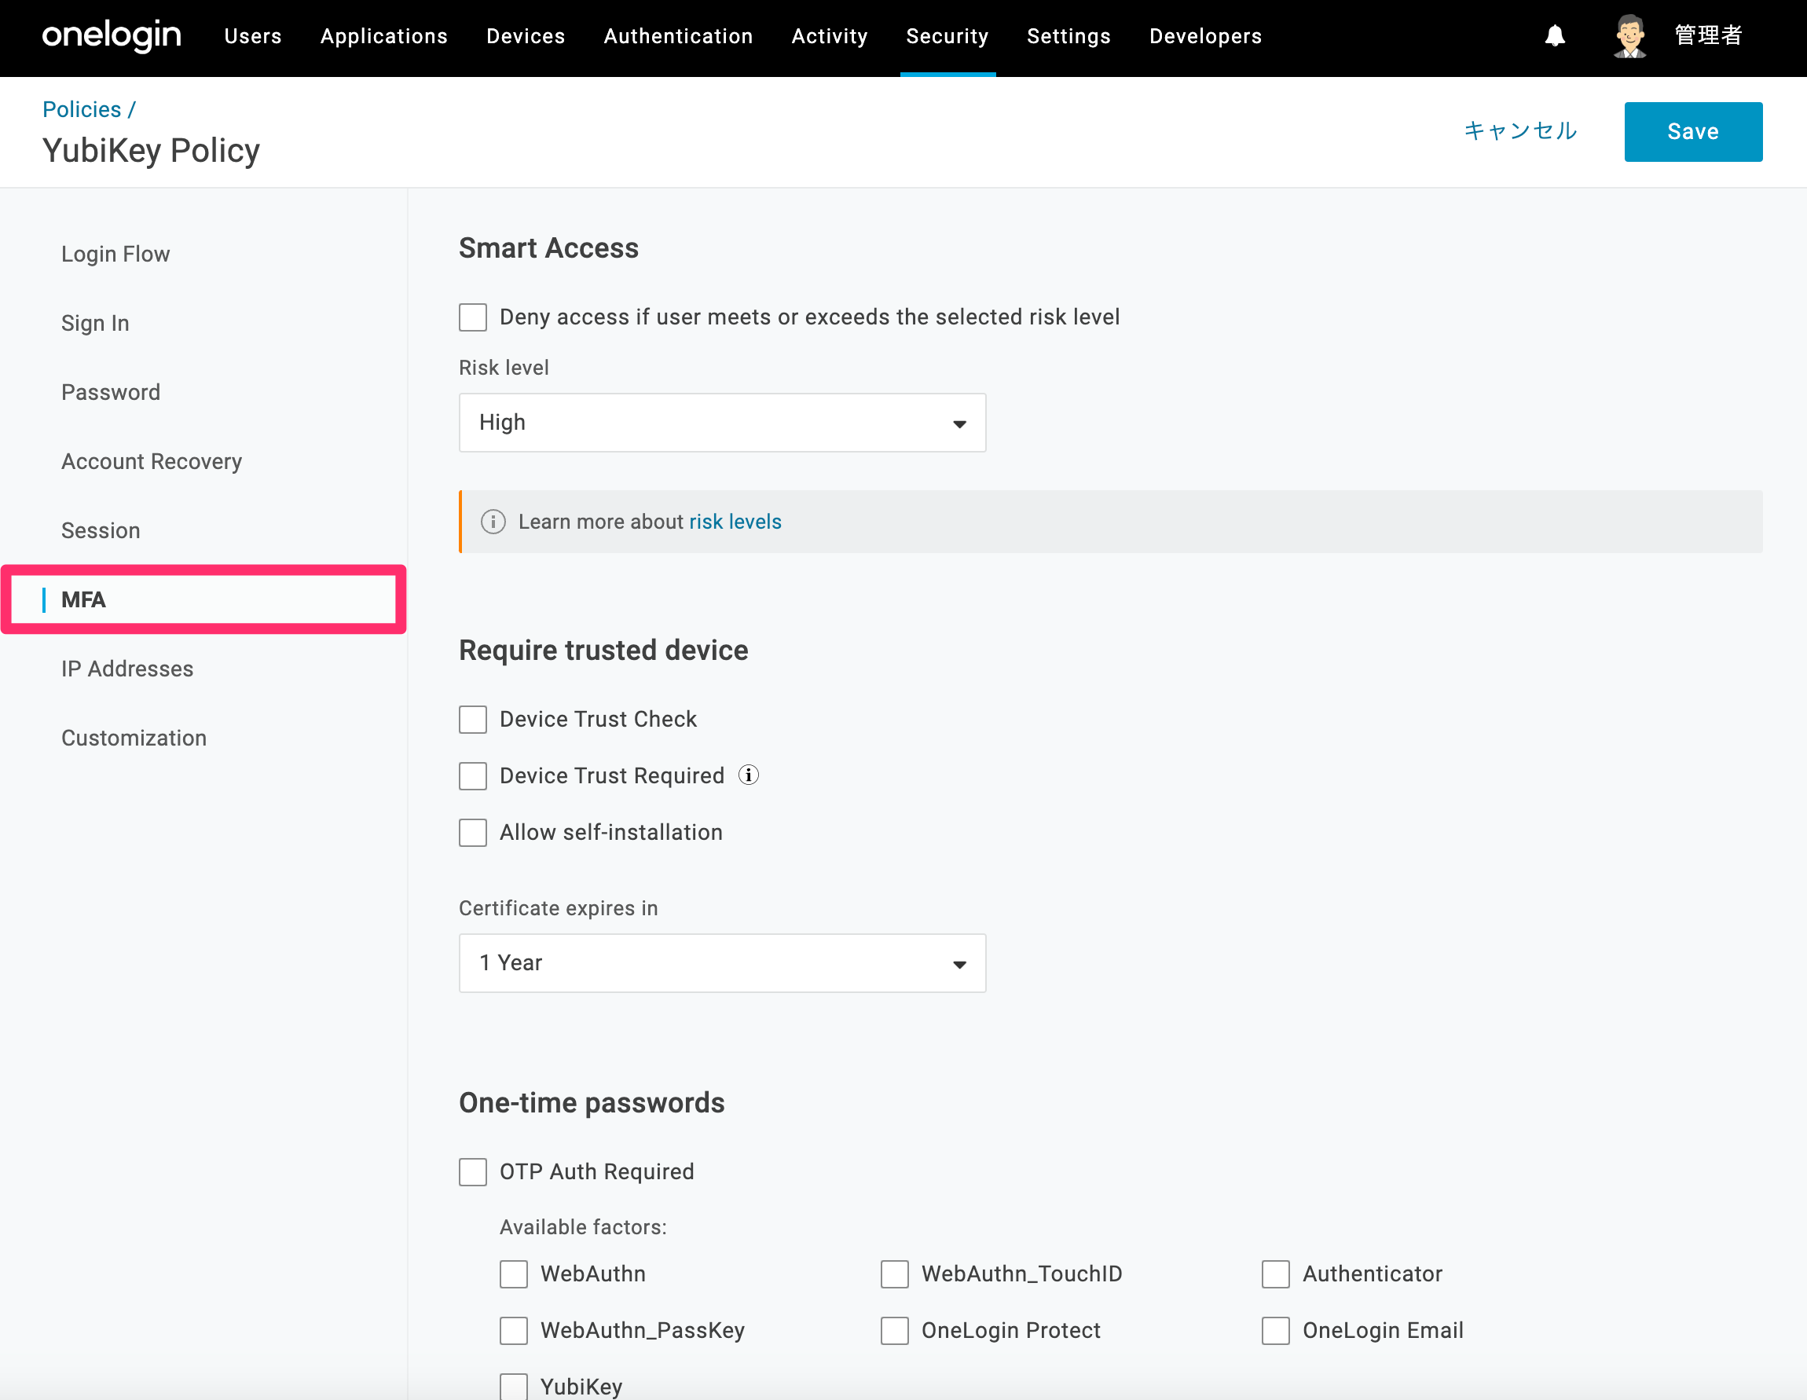Check Deny access if user meets risk level

(472, 317)
